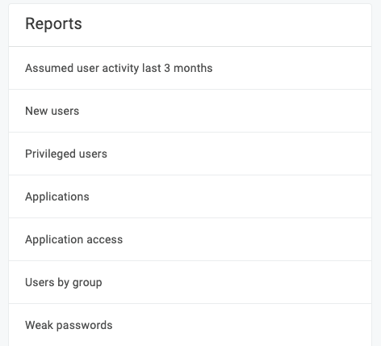Image resolution: width=381 pixels, height=346 pixels.
Task: Click the Application access list row
Action: click(190, 239)
